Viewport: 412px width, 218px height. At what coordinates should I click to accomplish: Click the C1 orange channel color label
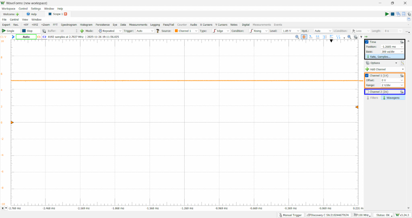click(x=39, y=36)
